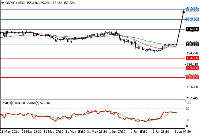Click the 152.445 price scale value
The image size is (200, 136).
point(192,98)
